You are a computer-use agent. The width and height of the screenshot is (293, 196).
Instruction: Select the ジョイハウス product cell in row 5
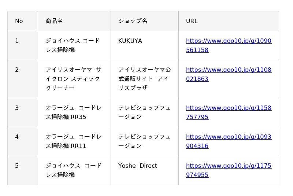(x=74, y=170)
